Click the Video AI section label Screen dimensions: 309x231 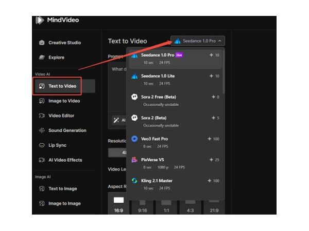click(x=42, y=74)
